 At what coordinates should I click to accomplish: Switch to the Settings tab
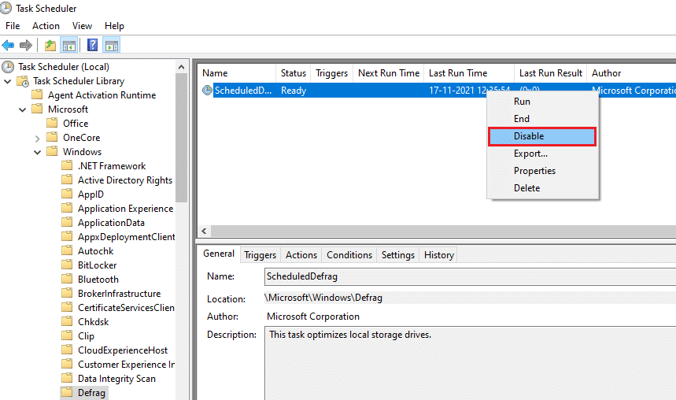pyautogui.click(x=398, y=255)
